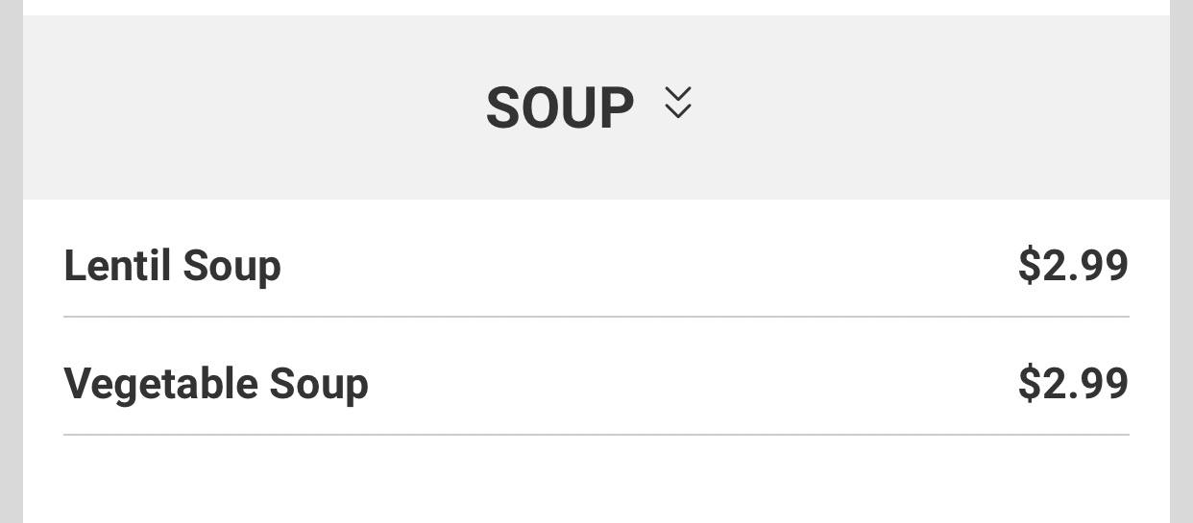Viewport: 1193px width, 523px height.
Task: Click the word "Lentil" in the first item
Action: tap(117, 266)
